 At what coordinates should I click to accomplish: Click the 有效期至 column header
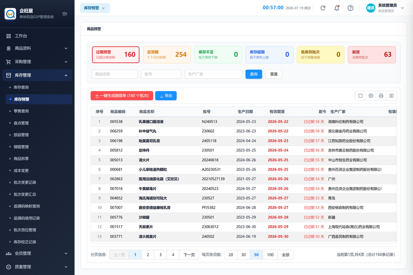click(x=277, y=112)
